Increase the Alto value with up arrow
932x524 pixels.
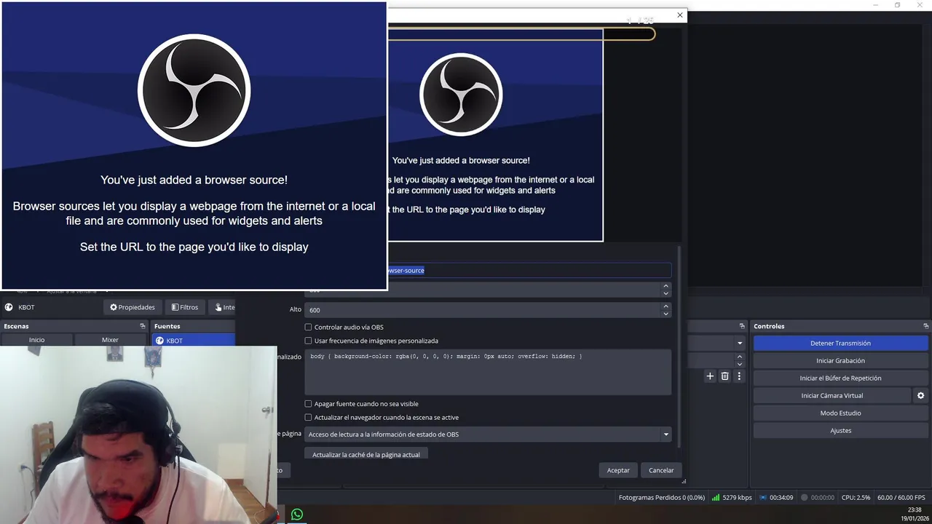[666, 306]
